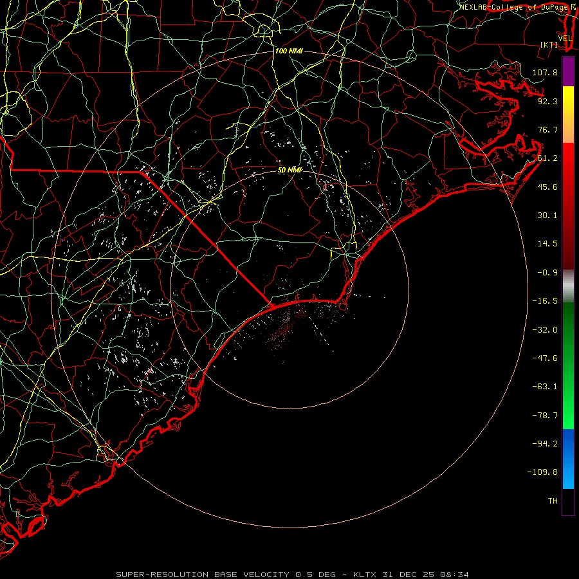The width and height of the screenshot is (579, 579).
Task: Click the 100 NMI range ring label
Action: 289,51
